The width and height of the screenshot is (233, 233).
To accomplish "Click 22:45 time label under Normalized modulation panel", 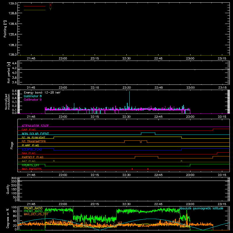I will pyautogui.click(x=158, y=117).
